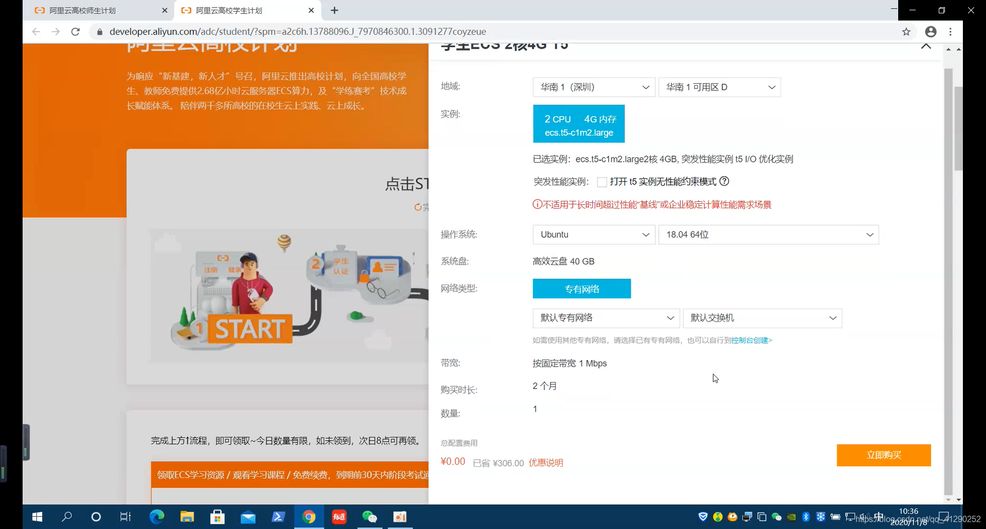
Task: Click the Bluetooth tray icon
Action: pos(806,517)
